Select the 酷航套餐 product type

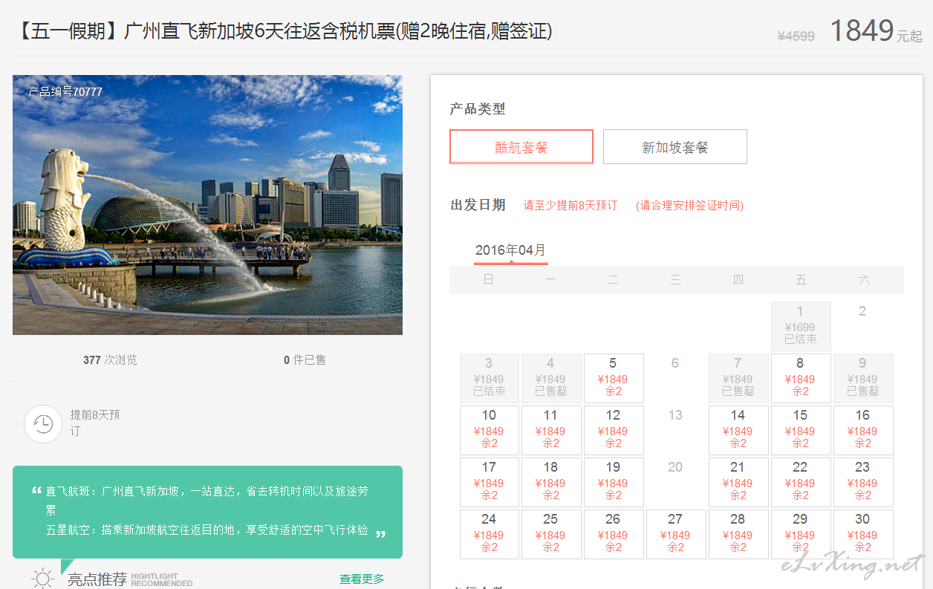click(521, 147)
